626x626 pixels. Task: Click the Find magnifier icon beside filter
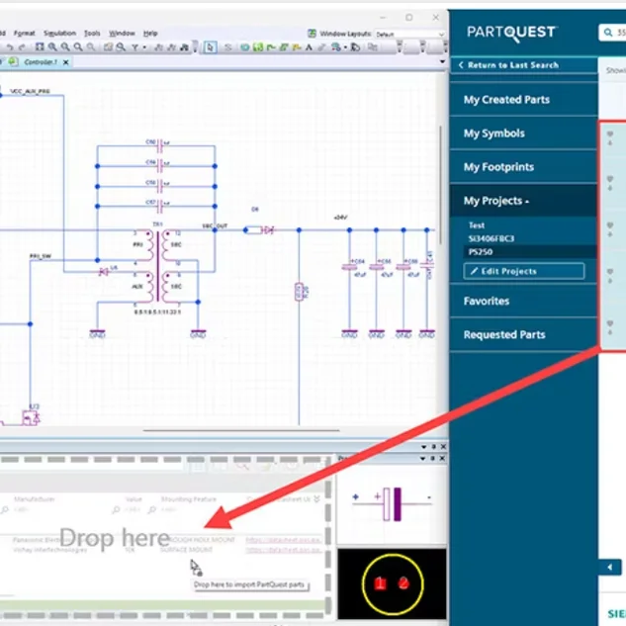[121, 47]
